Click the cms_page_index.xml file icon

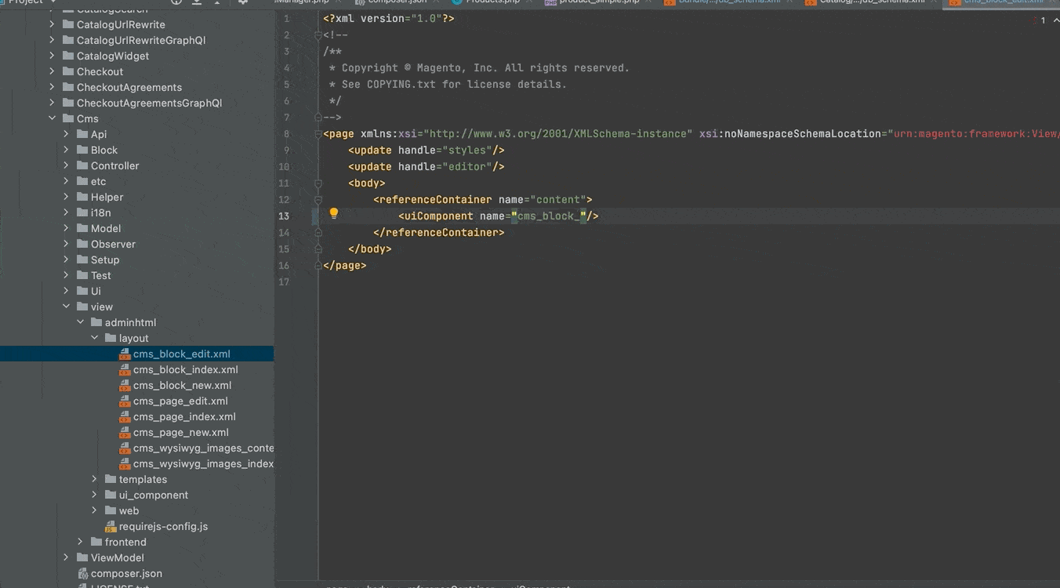pyautogui.click(x=125, y=417)
